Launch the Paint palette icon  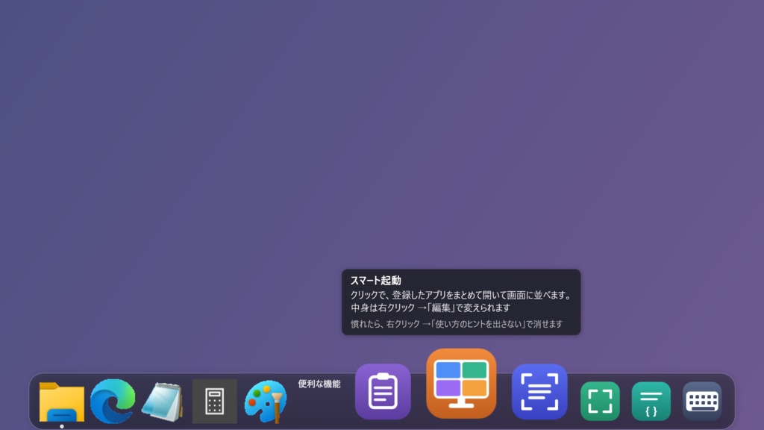click(x=266, y=401)
